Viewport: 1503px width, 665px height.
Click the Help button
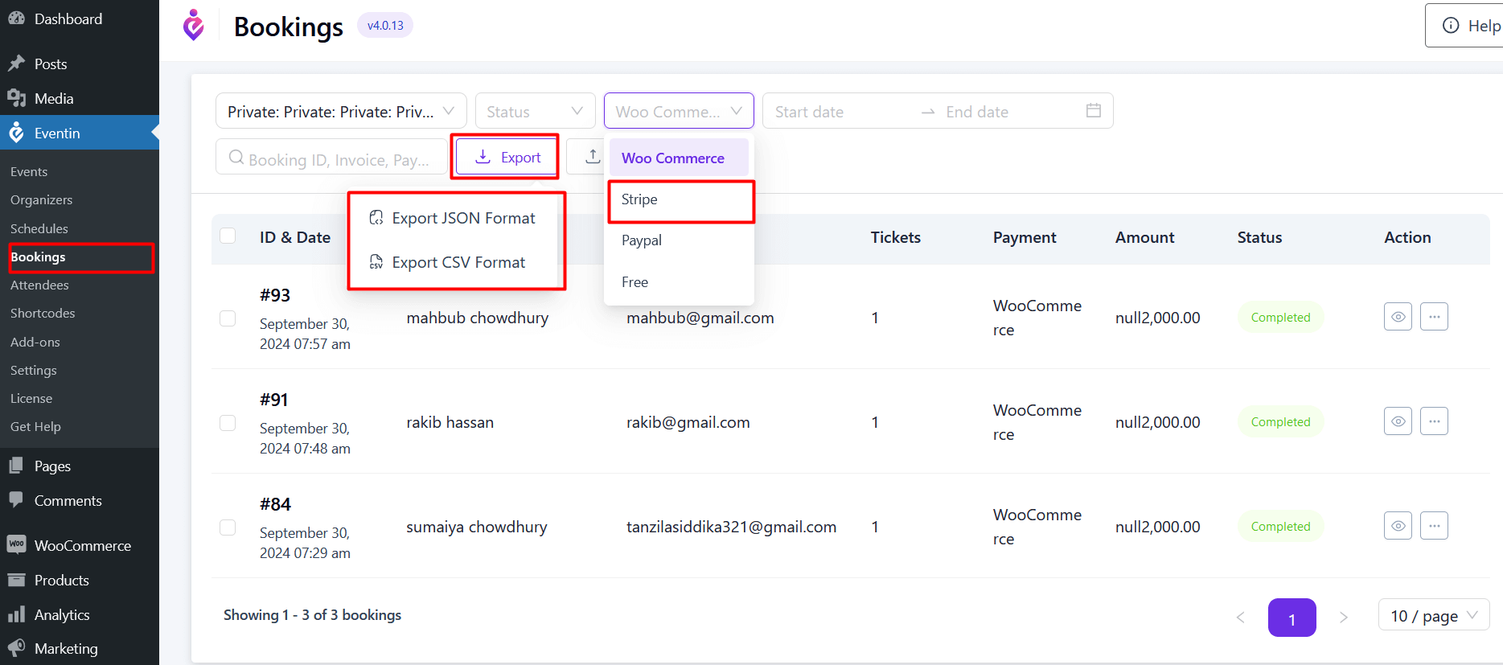click(1465, 26)
